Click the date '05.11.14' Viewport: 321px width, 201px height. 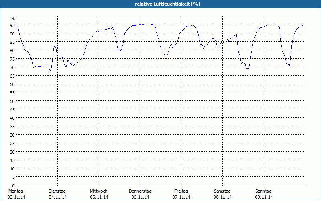[x=99, y=197]
